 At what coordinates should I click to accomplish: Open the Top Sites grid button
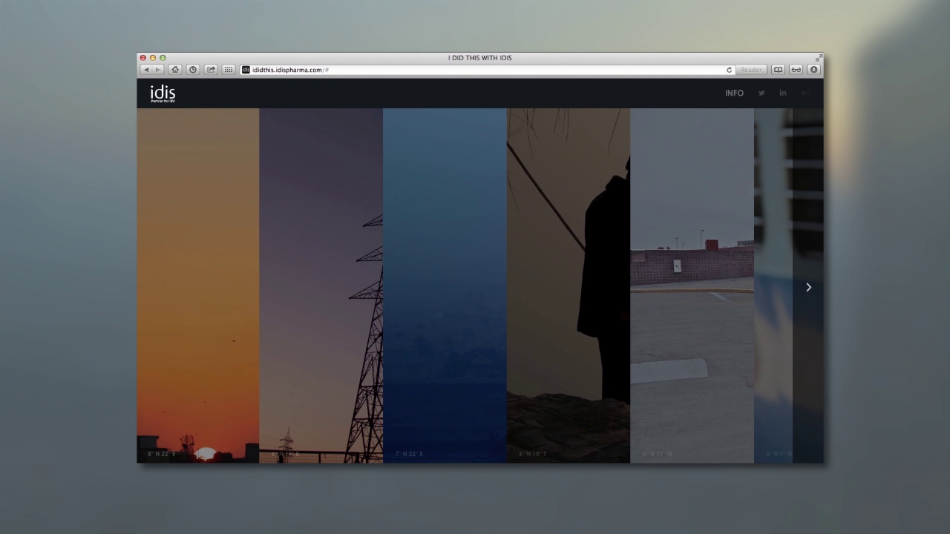[x=229, y=70]
